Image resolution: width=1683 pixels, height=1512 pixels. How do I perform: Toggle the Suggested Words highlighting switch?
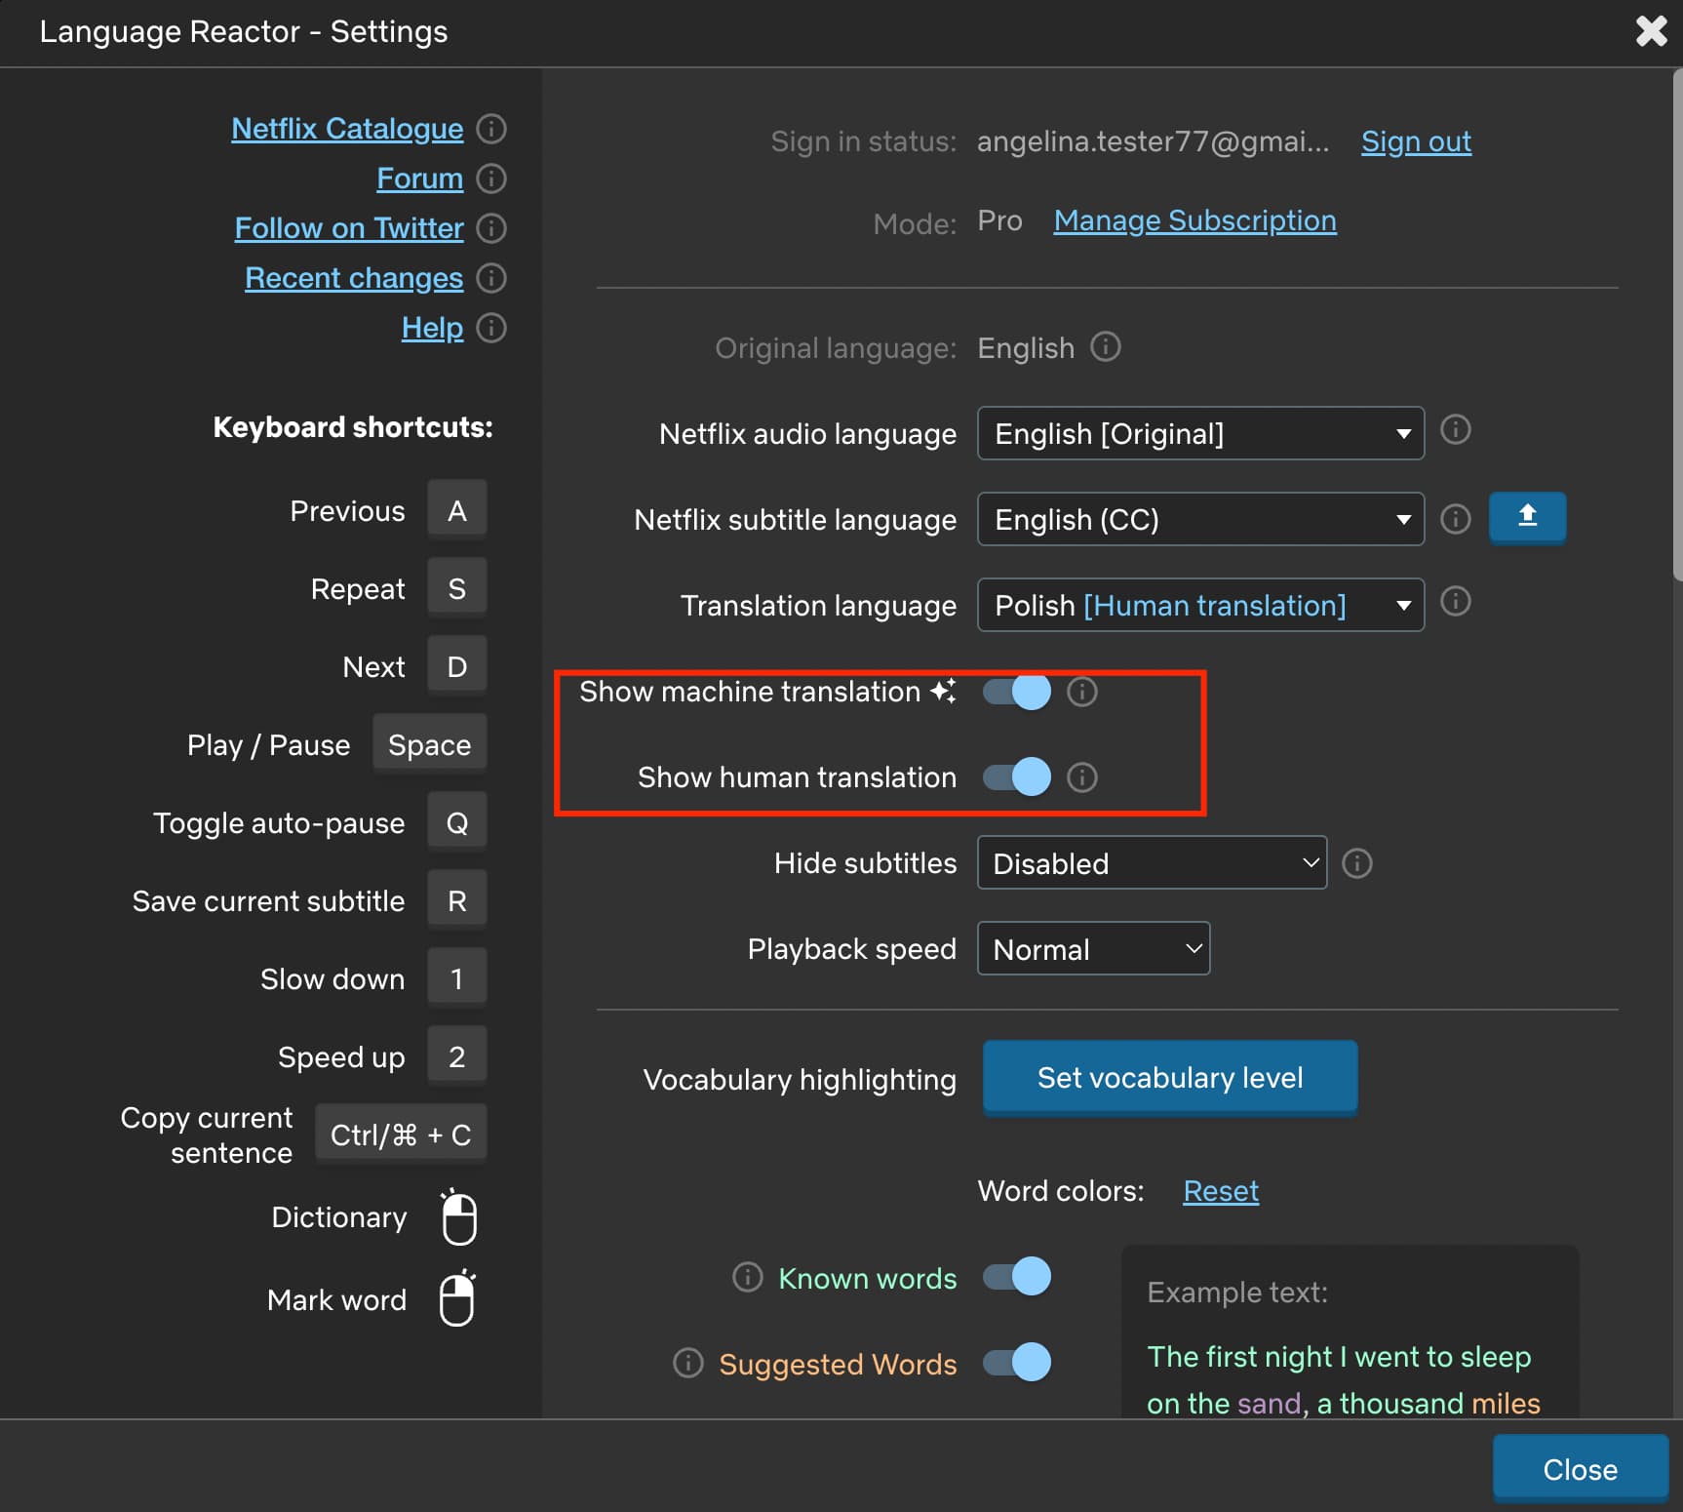click(x=1016, y=1363)
